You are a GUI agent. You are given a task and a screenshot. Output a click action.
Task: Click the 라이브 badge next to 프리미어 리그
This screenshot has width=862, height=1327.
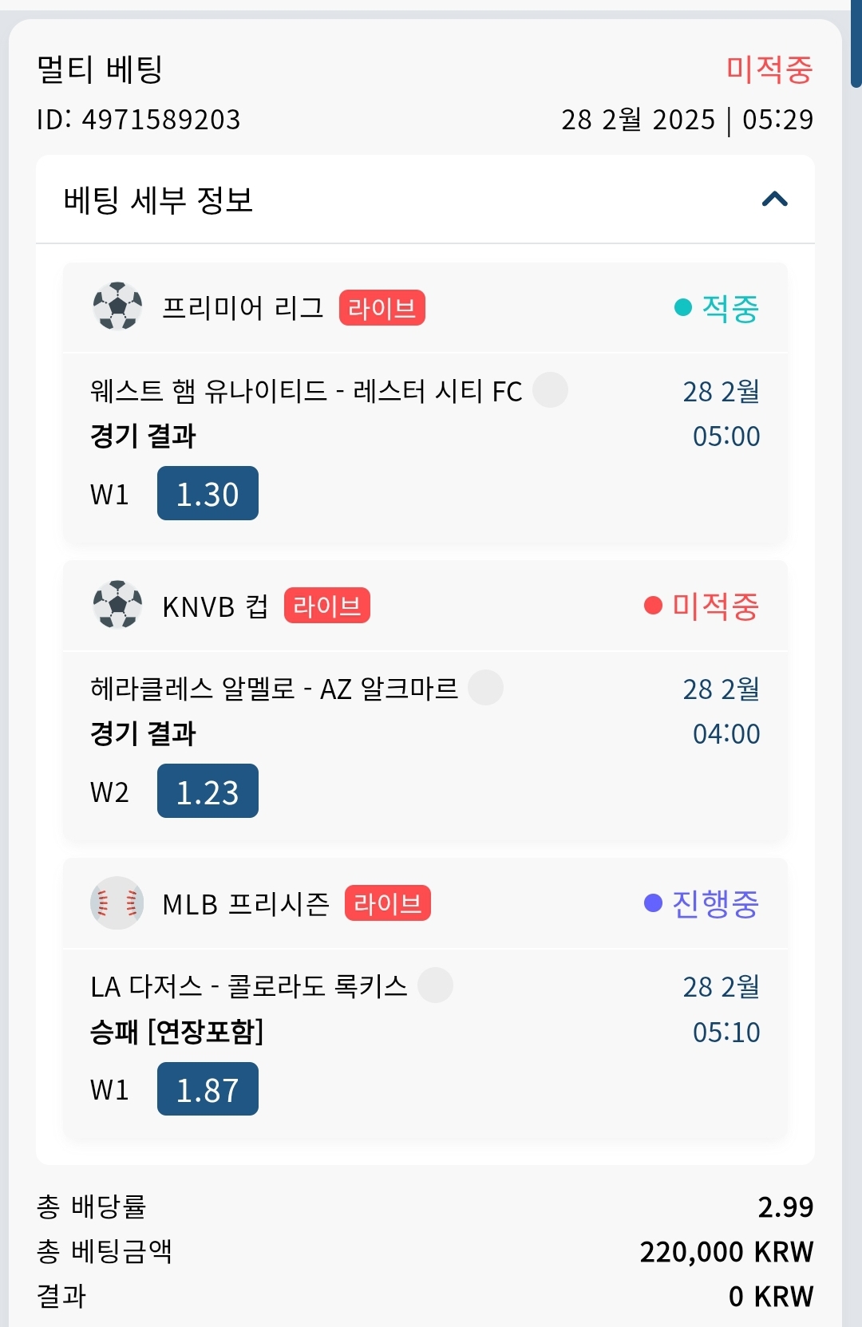382,308
